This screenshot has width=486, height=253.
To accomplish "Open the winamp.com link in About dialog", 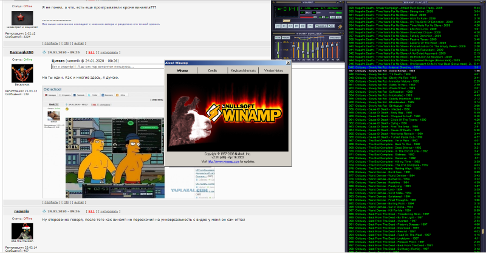I will [223, 161].
